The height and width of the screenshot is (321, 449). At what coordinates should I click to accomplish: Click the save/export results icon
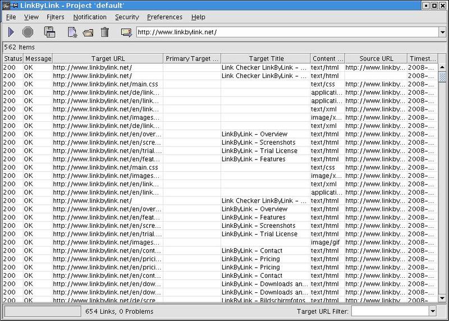[49, 32]
